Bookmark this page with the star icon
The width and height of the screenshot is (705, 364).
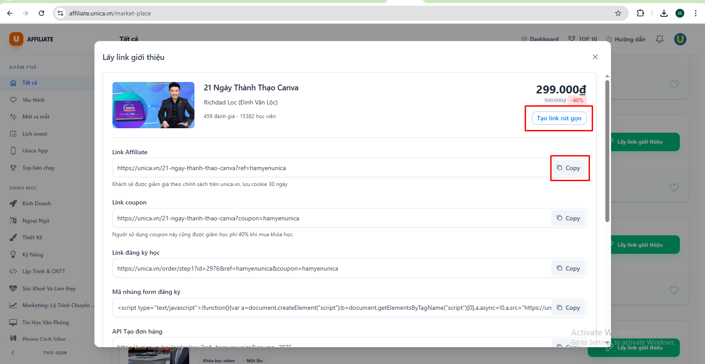(x=618, y=13)
